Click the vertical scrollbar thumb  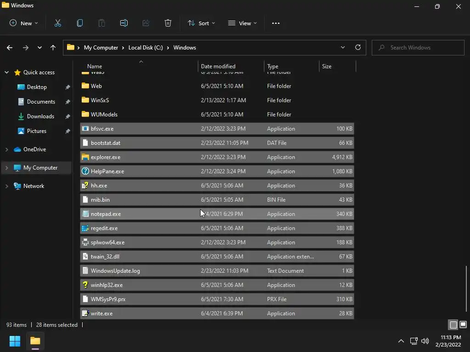pos(466,289)
